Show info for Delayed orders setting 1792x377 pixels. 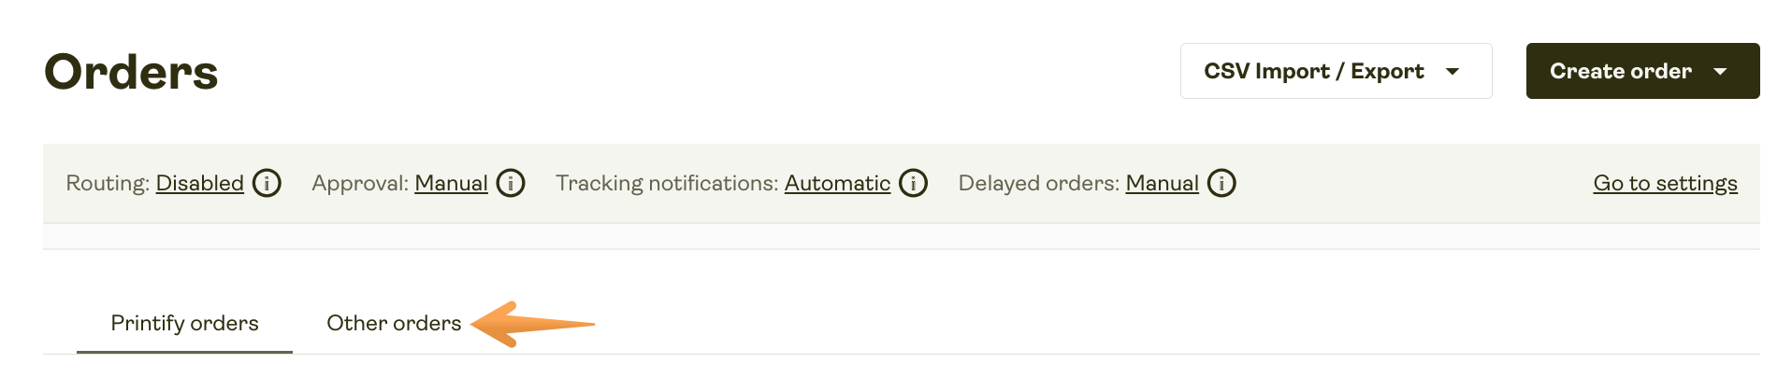1221,183
